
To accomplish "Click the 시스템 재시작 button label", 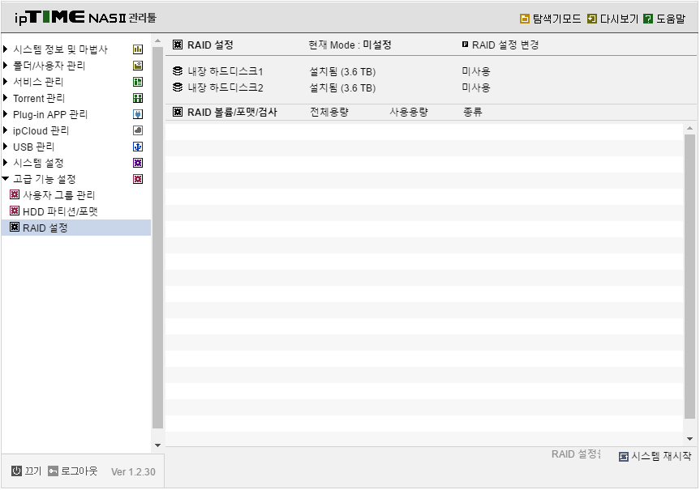I will 661,456.
